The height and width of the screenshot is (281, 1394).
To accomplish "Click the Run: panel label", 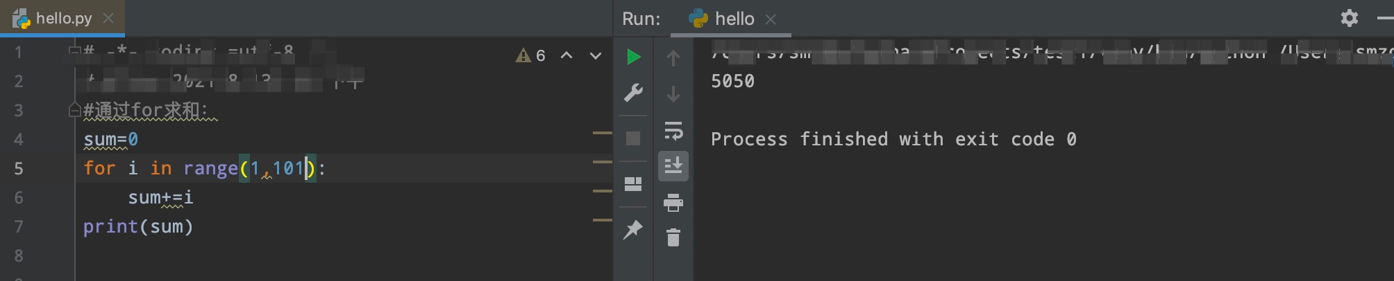I will (x=641, y=19).
